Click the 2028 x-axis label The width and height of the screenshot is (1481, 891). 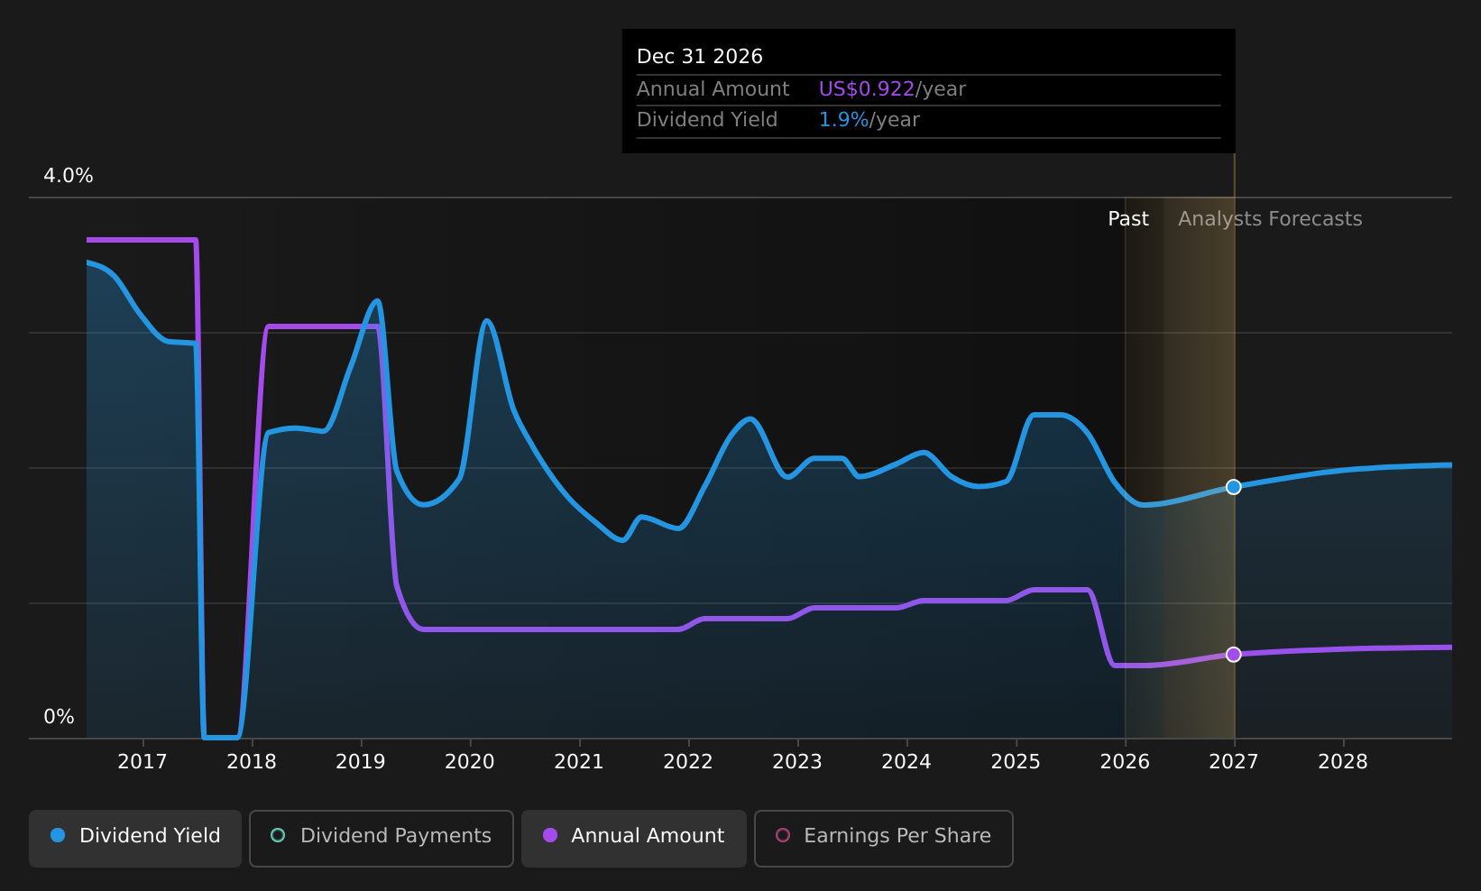1343,762
